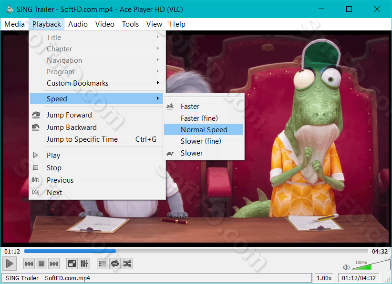392x284 pixels.
Task: Click the elapsed time 01:12 label
Action: click(12, 251)
